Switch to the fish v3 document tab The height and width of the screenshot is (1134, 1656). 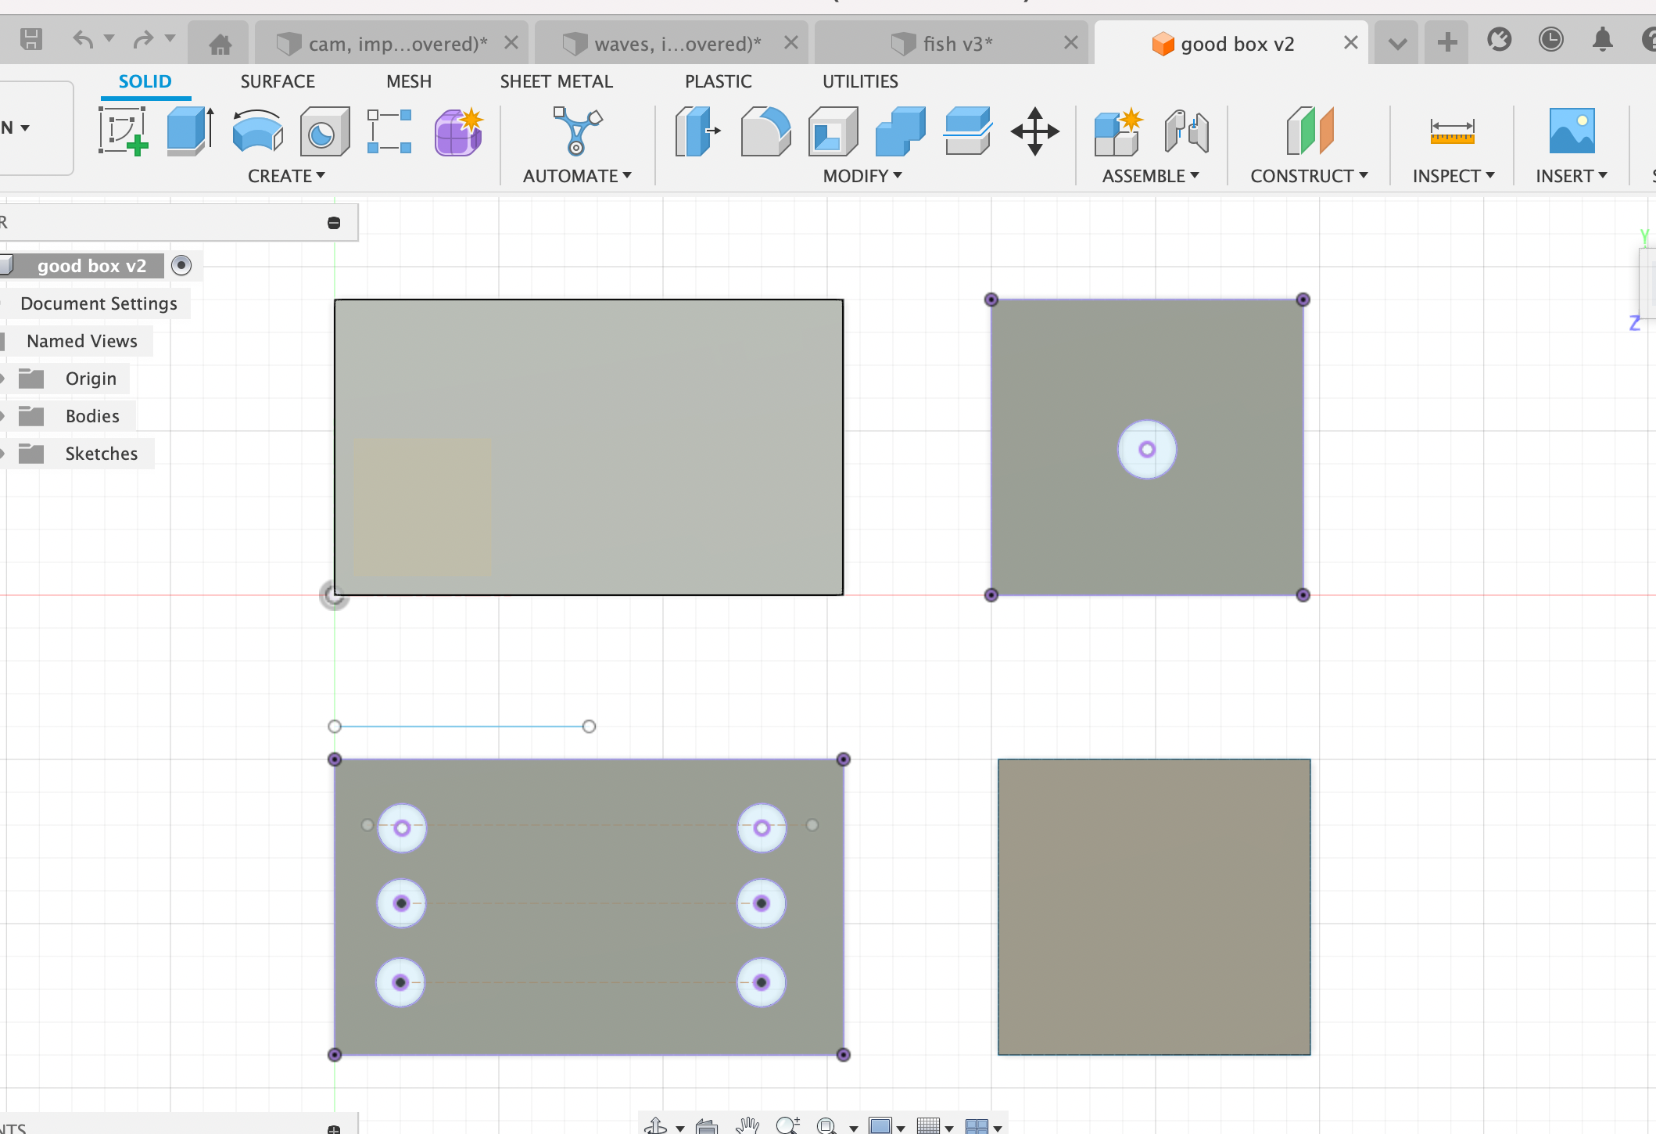956,44
